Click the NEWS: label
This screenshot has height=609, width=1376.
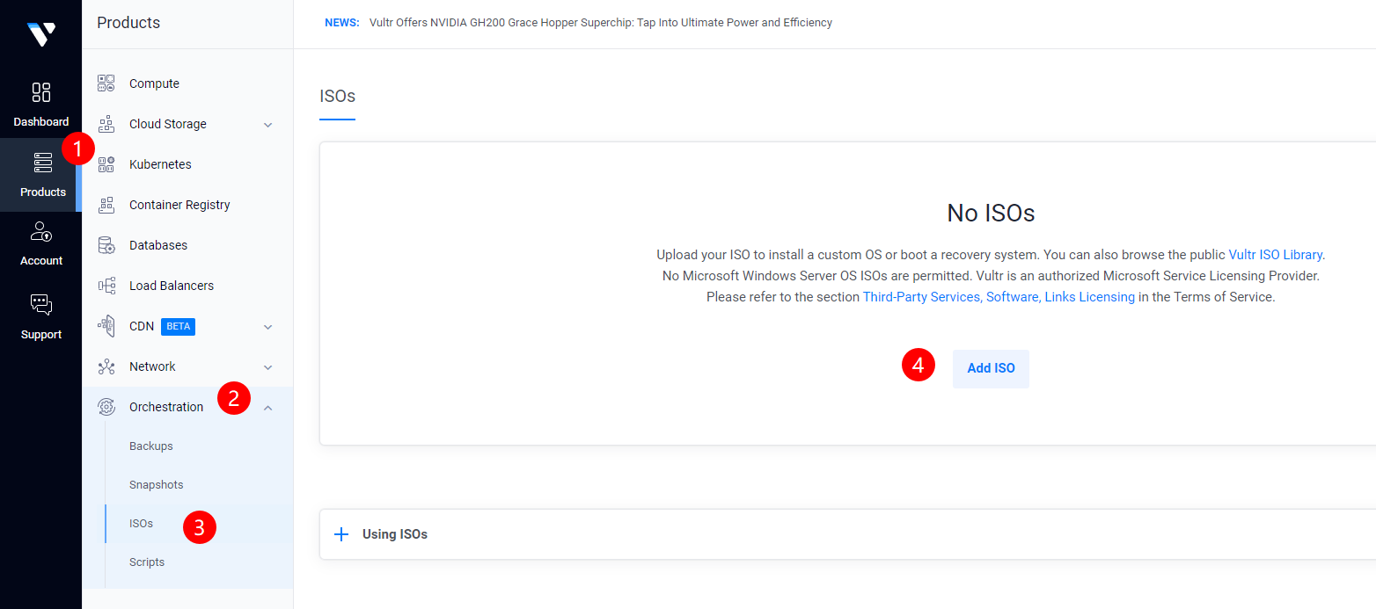[342, 23]
